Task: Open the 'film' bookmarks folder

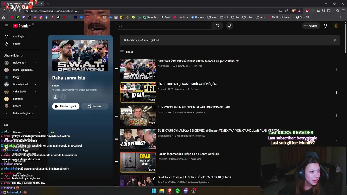Action: click(x=235, y=17)
